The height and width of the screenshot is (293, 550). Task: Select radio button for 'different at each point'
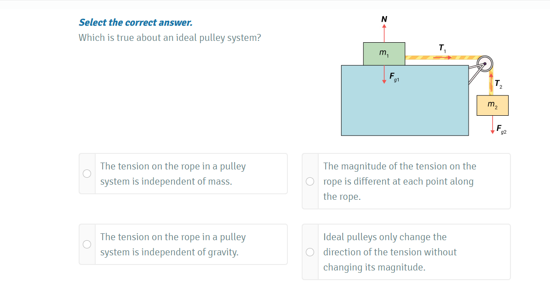[310, 181]
